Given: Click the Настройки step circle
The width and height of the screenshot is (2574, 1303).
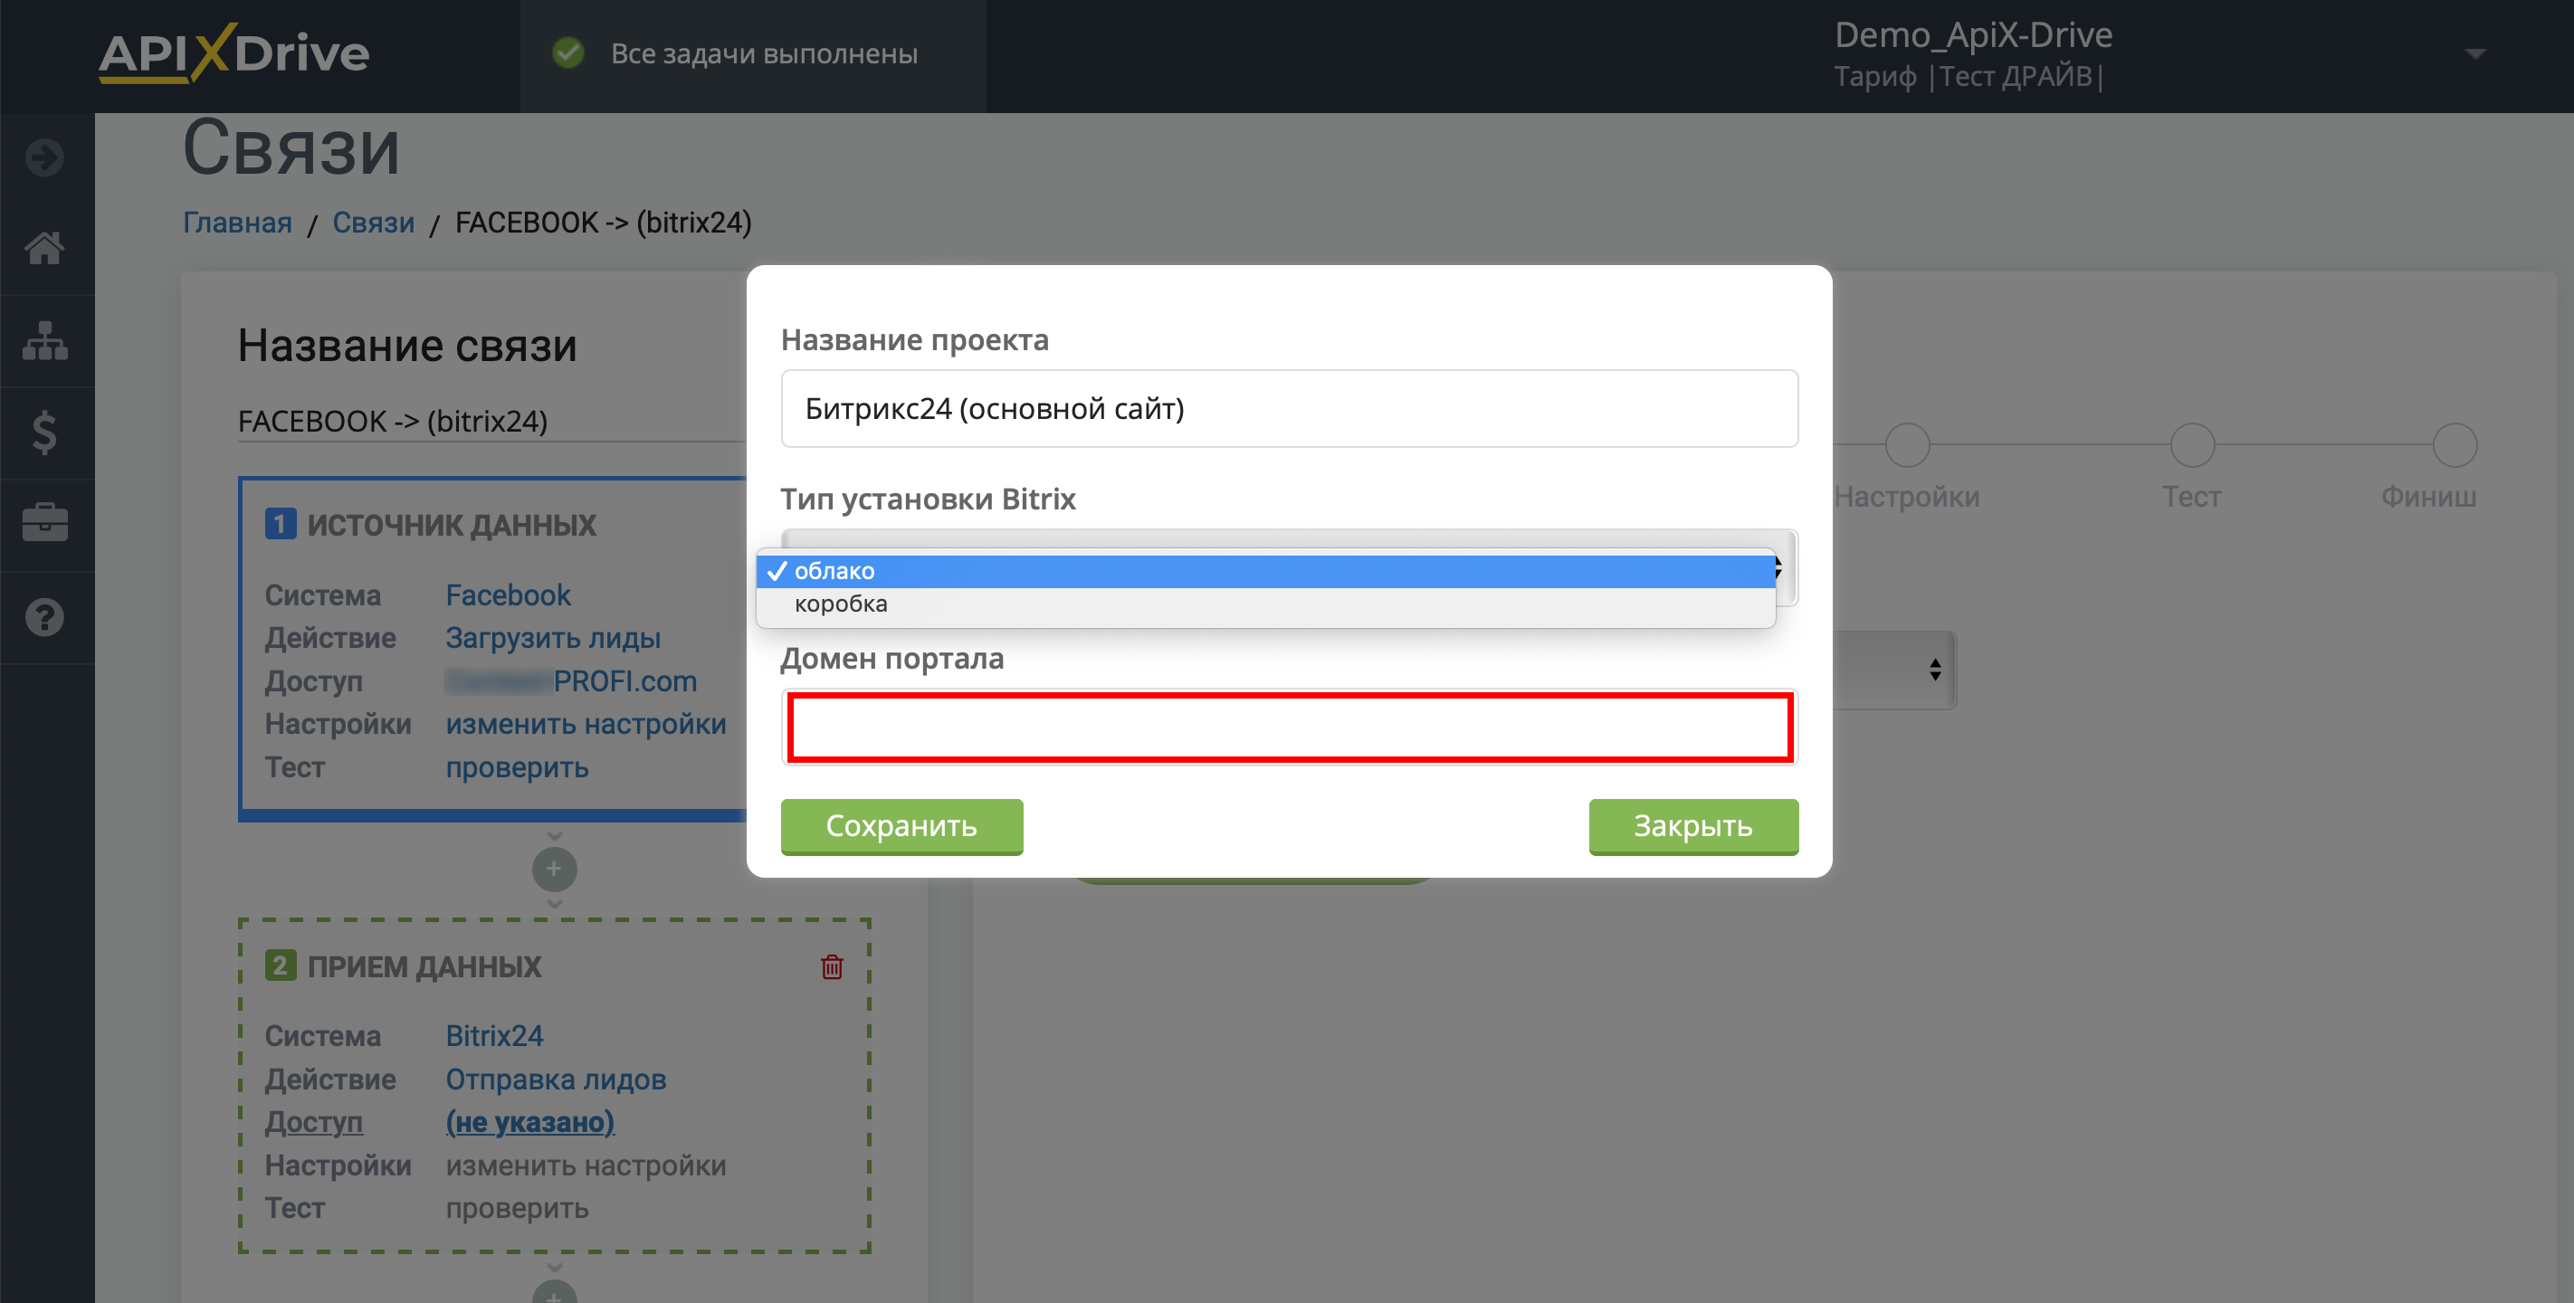Looking at the screenshot, I should (1907, 444).
